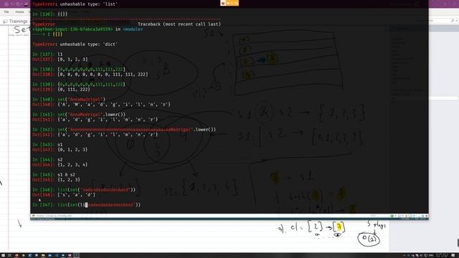Image resolution: width=459 pixels, height=258 pixels.
Task: Click the OneNote search magnifier icon
Action: pos(453,21)
